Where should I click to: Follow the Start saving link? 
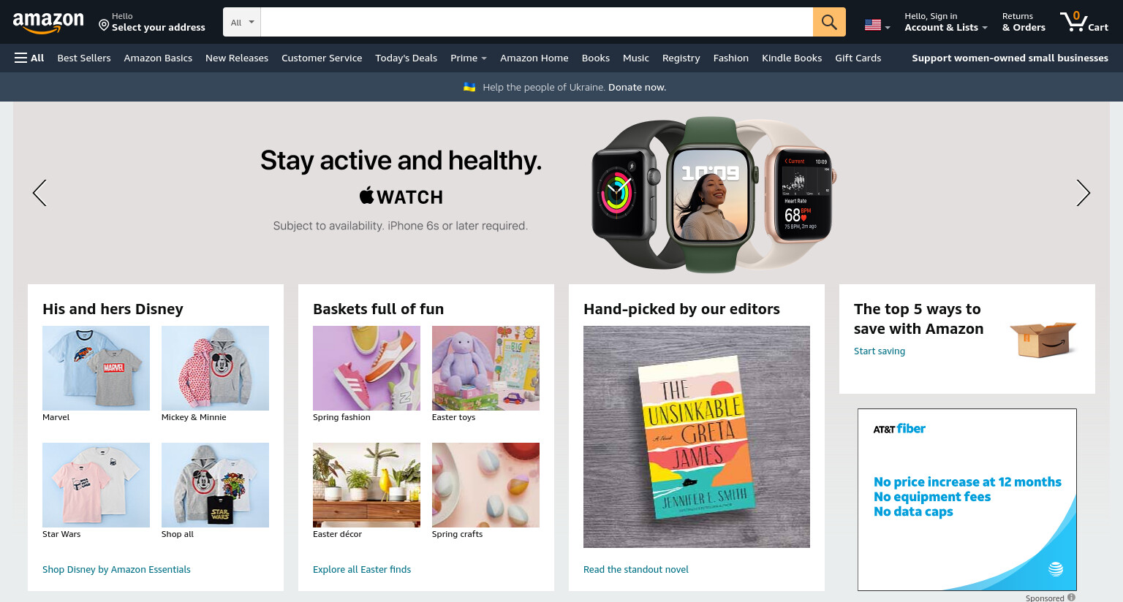(x=880, y=351)
